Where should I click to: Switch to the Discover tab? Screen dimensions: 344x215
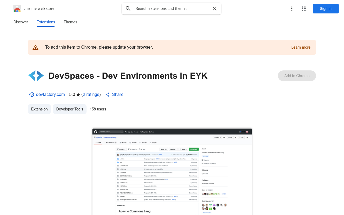pos(21,22)
